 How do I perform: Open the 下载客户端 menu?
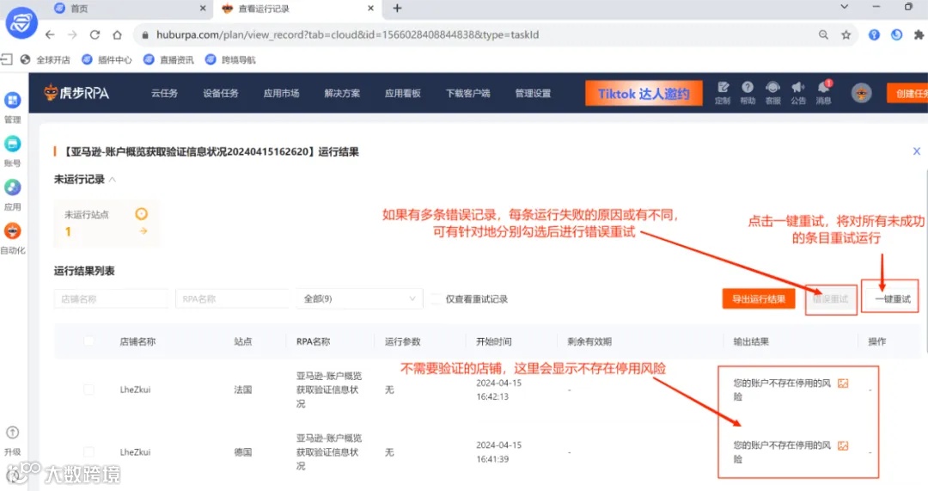pos(467,93)
